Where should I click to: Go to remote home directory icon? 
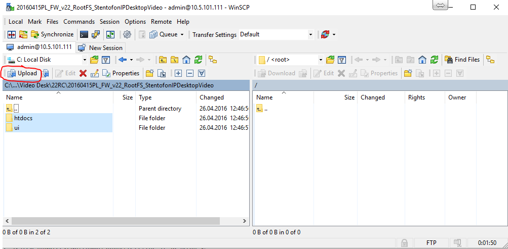pyautogui.click(x=422, y=60)
